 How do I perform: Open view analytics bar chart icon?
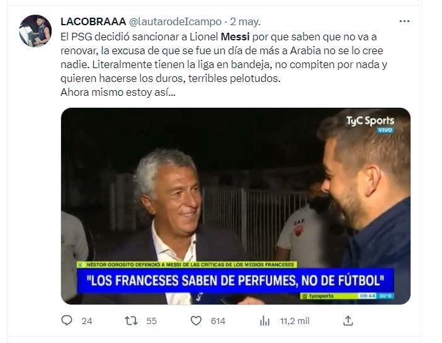tap(264, 321)
